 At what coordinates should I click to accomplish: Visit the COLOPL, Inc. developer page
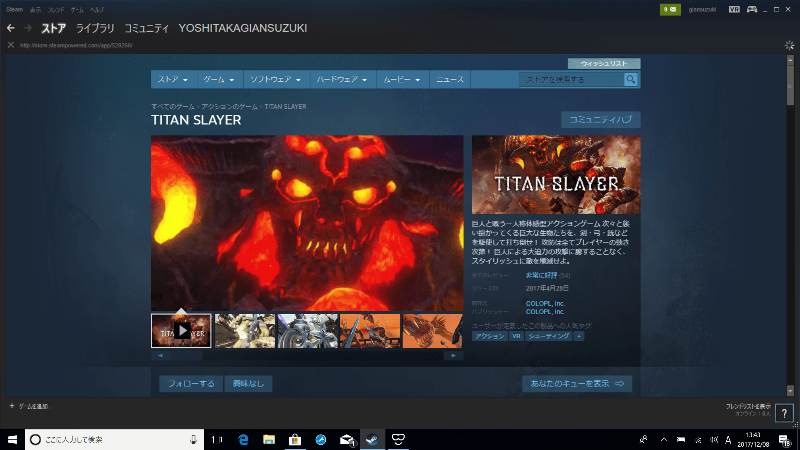545,303
